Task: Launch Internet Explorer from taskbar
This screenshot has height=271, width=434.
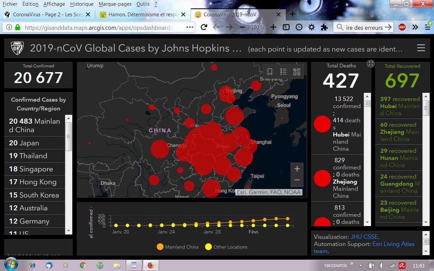Action: [32, 265]
